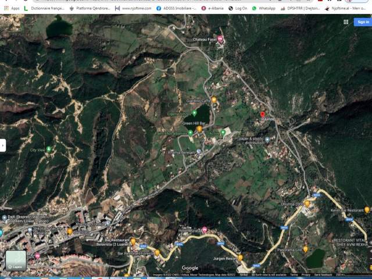
Task: Click the Active park green marker
Action: click(223, 132)
